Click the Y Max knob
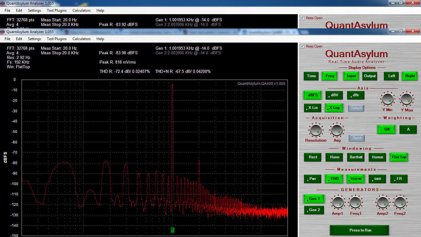The image size is (421, 237). (x=407, y=99)
